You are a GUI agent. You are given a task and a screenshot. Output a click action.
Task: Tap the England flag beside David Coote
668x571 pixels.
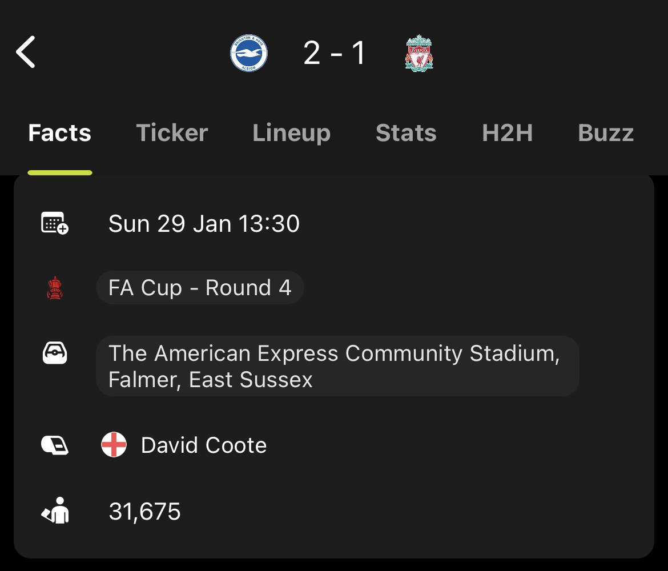(x=114, y=445)
